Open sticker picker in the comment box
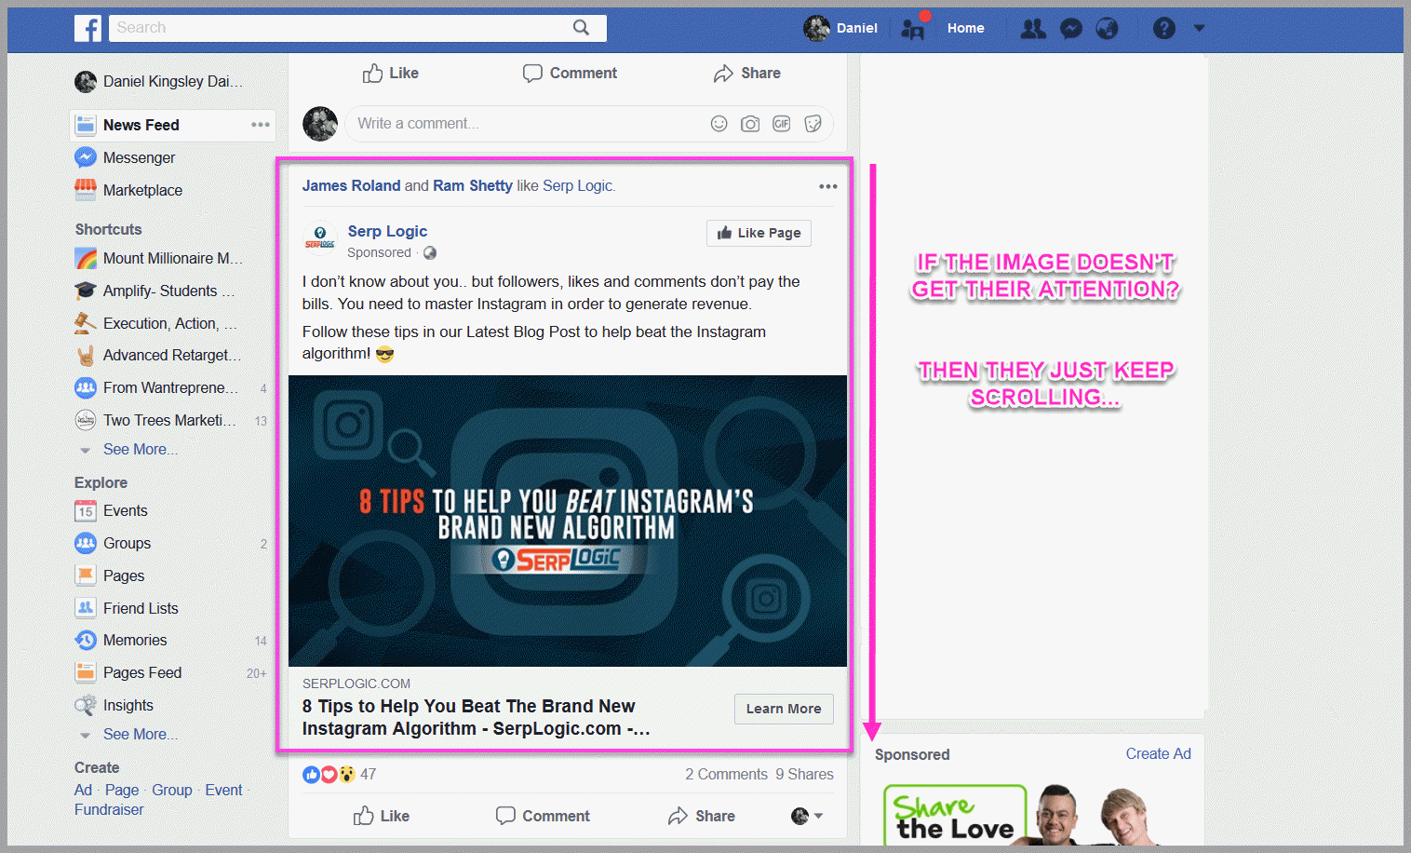1411x853 pixels. 813,124
